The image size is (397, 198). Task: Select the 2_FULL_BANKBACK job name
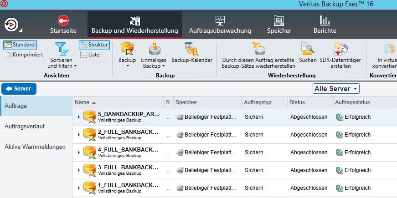128,132
